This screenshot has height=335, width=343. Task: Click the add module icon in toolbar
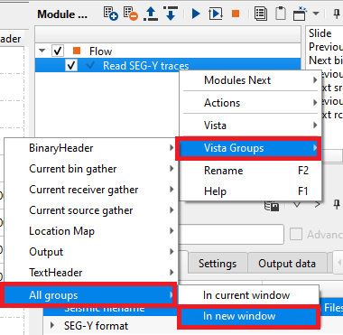[110, 14]
